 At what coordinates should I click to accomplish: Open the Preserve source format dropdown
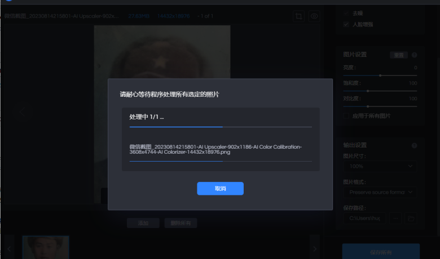[380, 193]
